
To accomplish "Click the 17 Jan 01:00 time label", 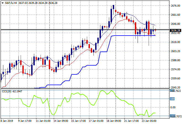I will pos(96,121).
